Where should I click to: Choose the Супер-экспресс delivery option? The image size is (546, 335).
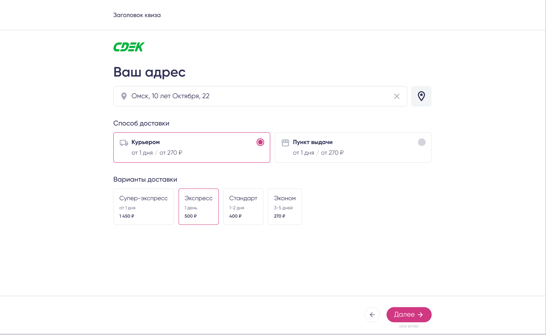[143, 207]
